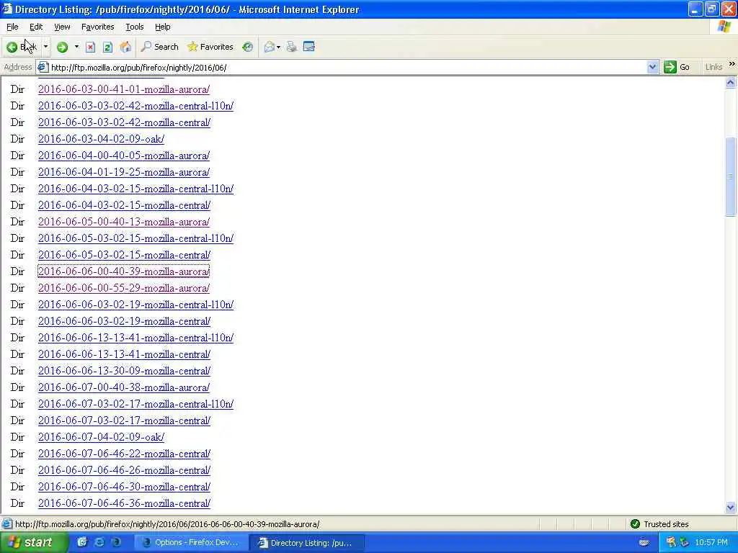Click the Mail toolbar icon
This screenshot has height=553, width=738.
pos(270,47)
